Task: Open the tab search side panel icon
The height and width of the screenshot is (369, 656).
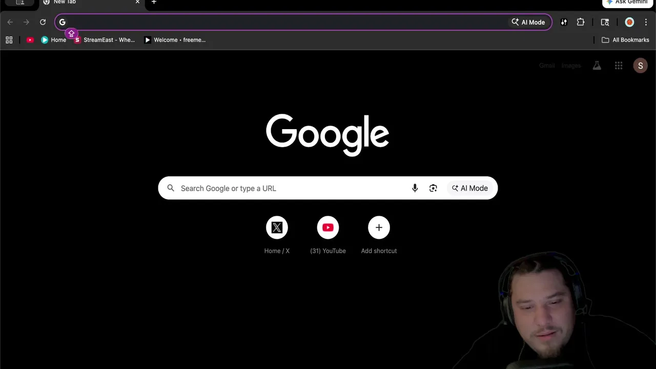Action: pyautogui.click(x=605, y=22)
